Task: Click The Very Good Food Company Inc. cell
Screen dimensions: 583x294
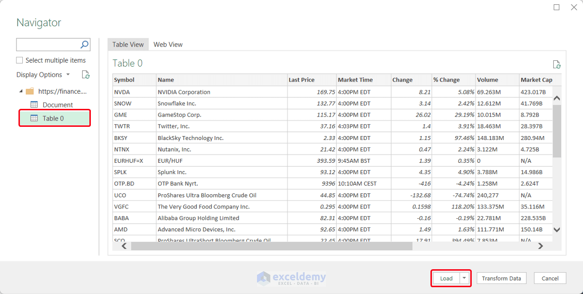Action: [x=222, y=207]
